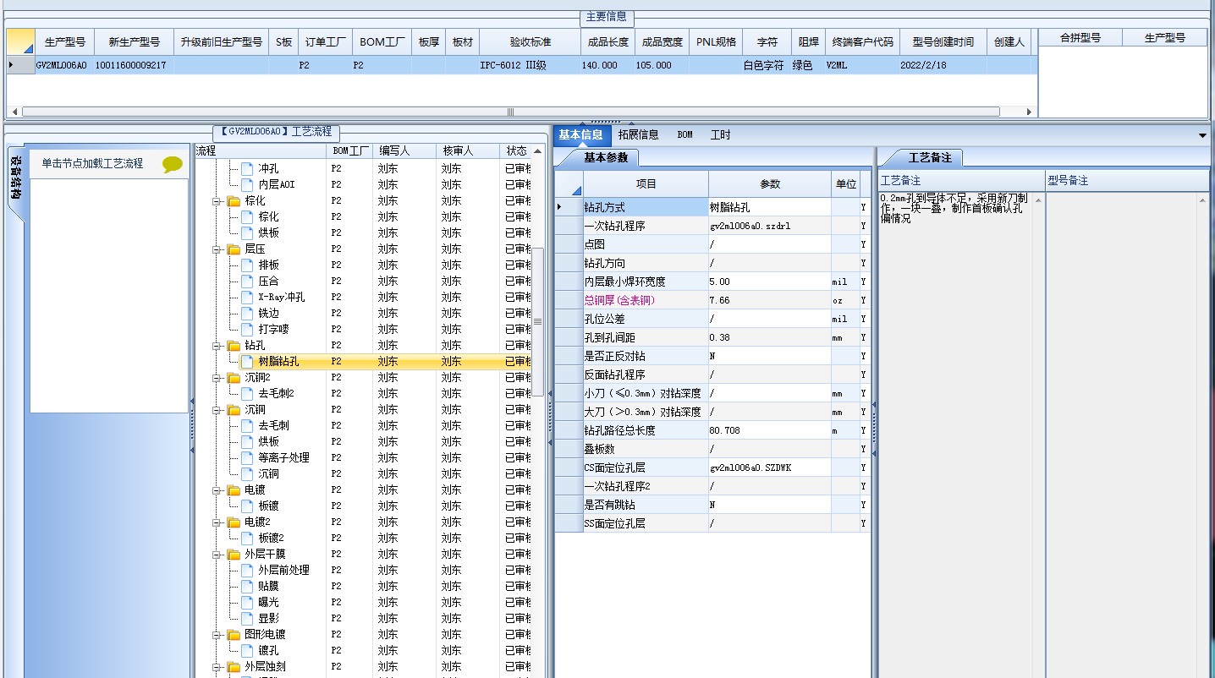Viewport: 1215px width, 678px height.
Task: Click the document icon beside 排板
Action: point(247,265)
